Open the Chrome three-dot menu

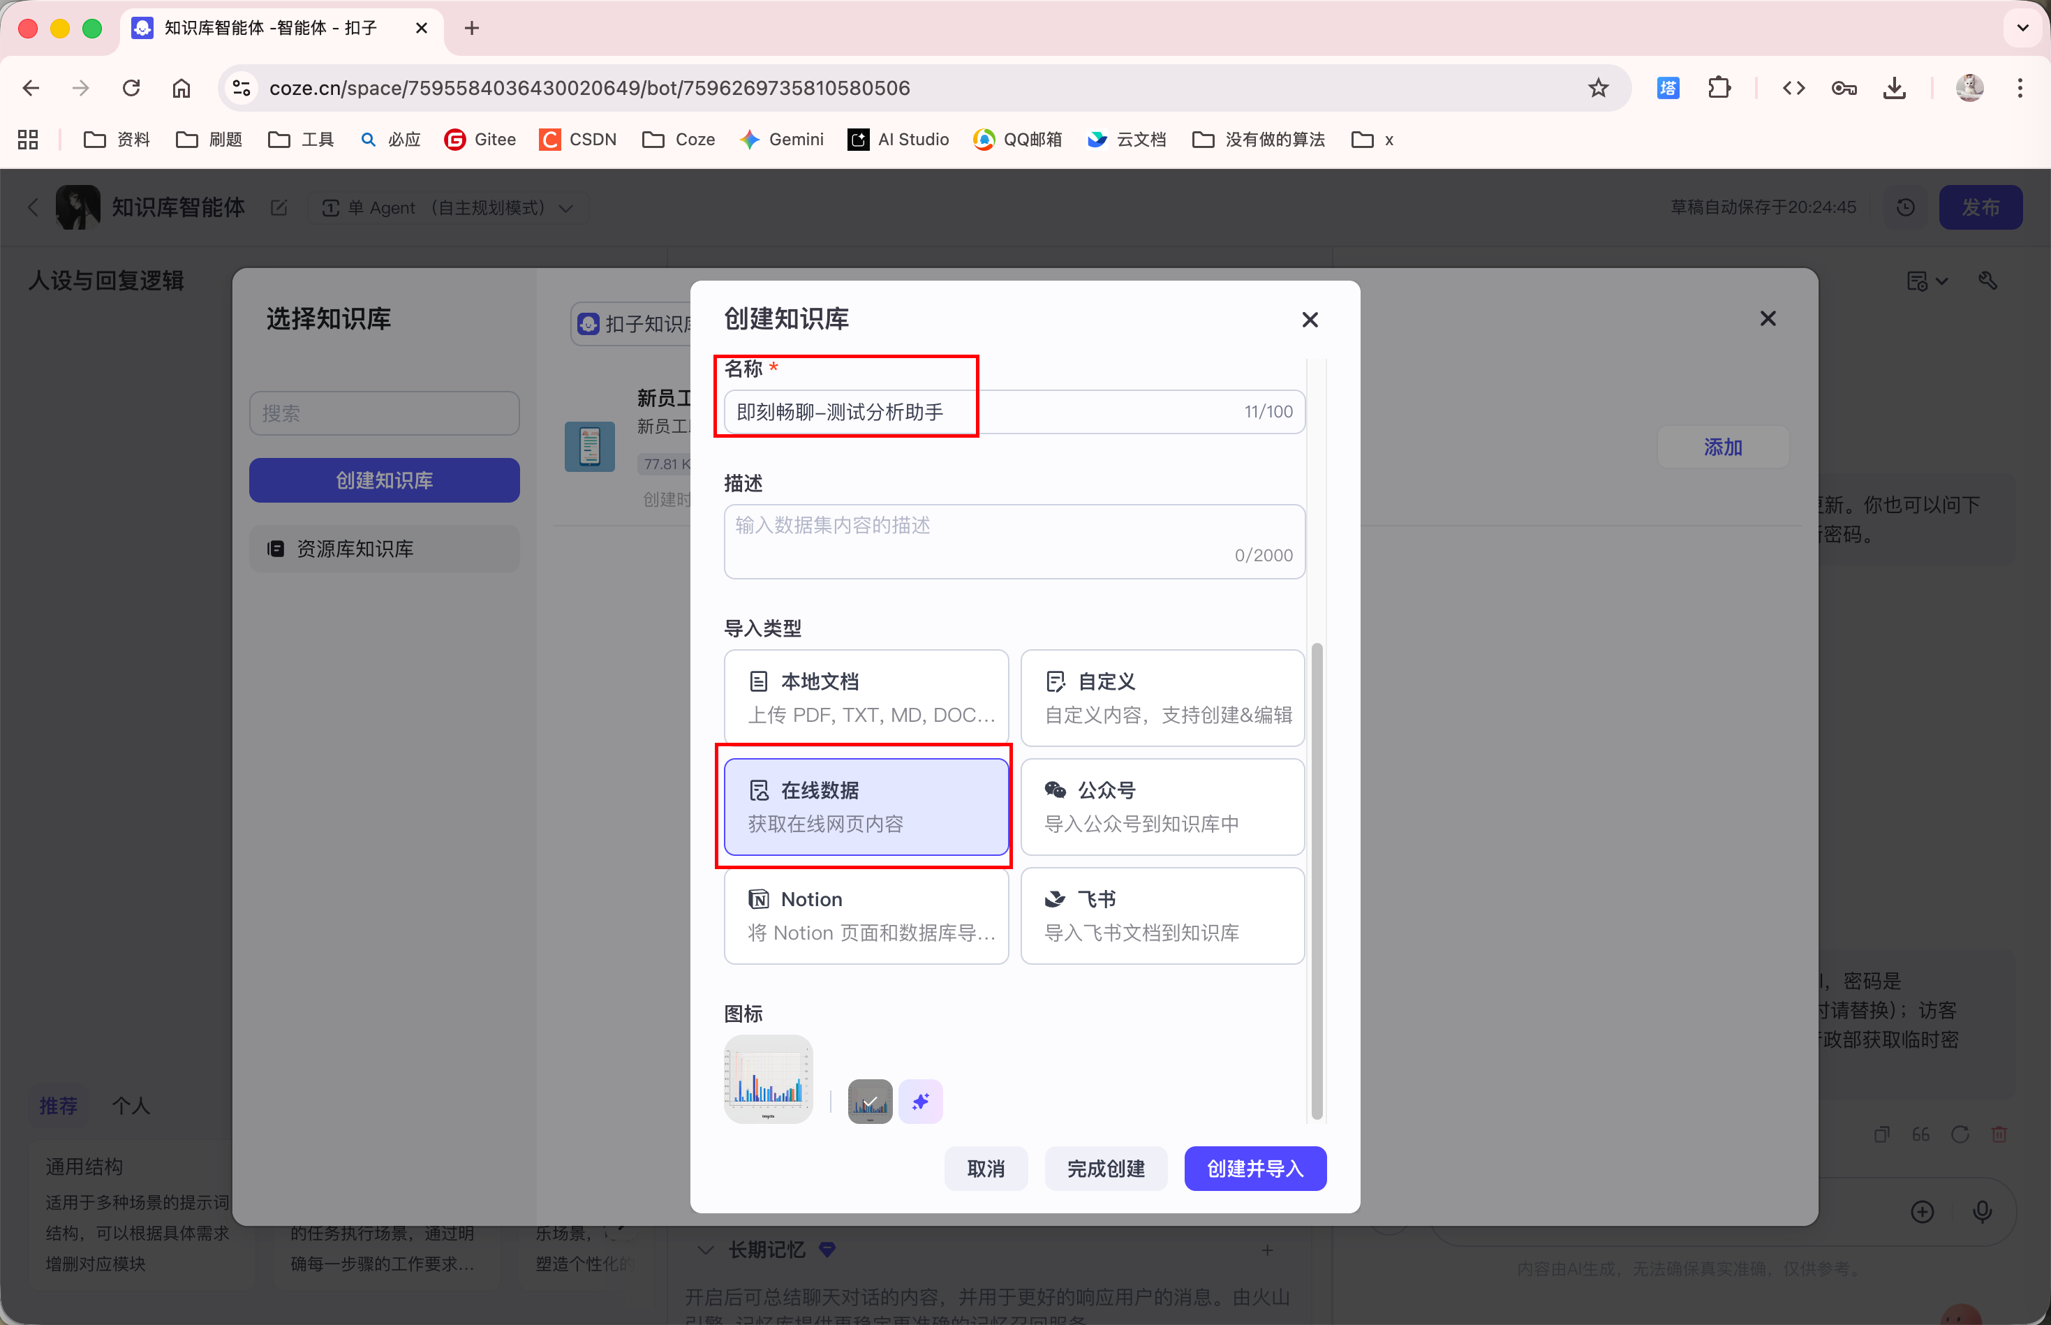point(2019,88)
